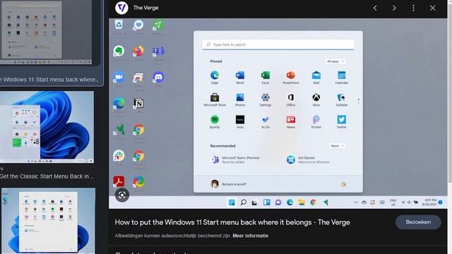The width and height of the screenshot is (452, 254).
Task: Click PowerPoint in the pinned apps
Action: pyautogui.click(x=290, y=77)
